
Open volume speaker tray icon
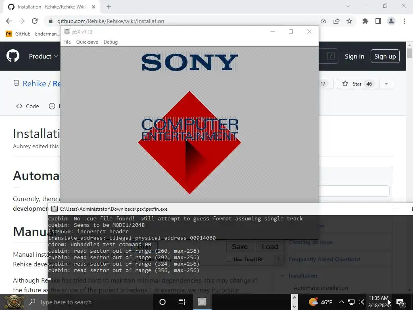(361, 302)
